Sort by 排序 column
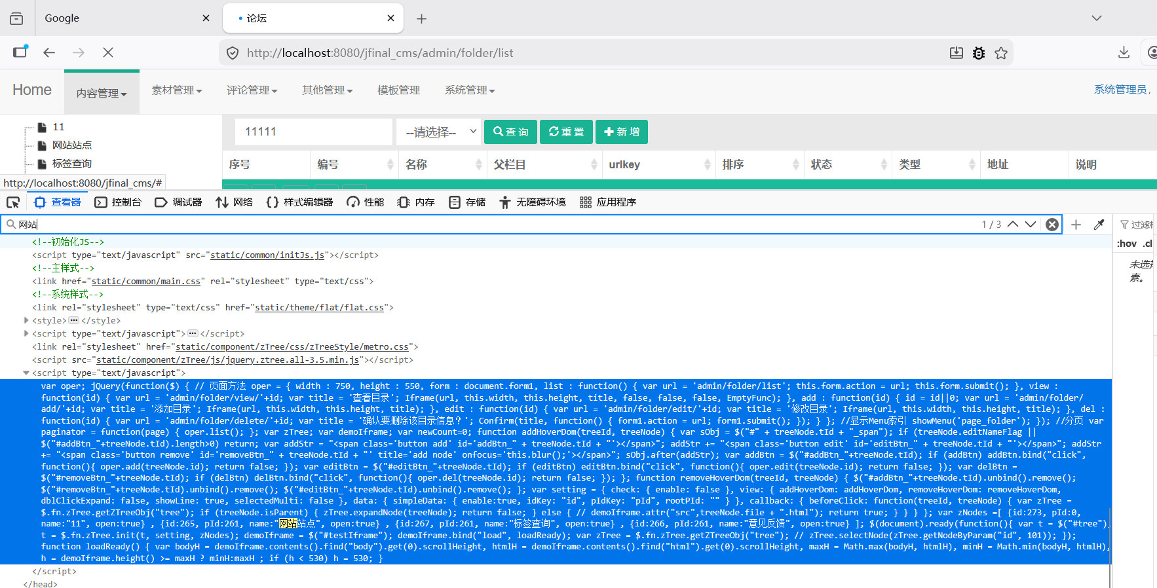This screenshot has width=1157, height=588. click(x=760, y=164)
